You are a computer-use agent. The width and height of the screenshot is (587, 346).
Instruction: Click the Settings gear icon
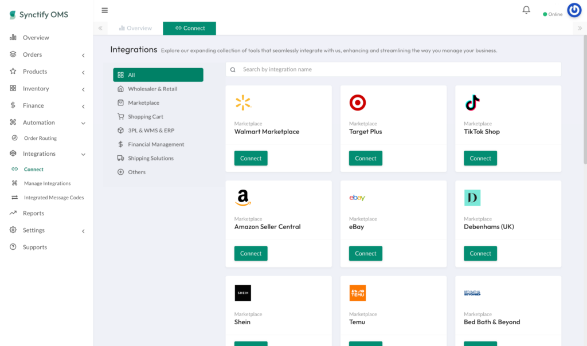tap(13, 230)
